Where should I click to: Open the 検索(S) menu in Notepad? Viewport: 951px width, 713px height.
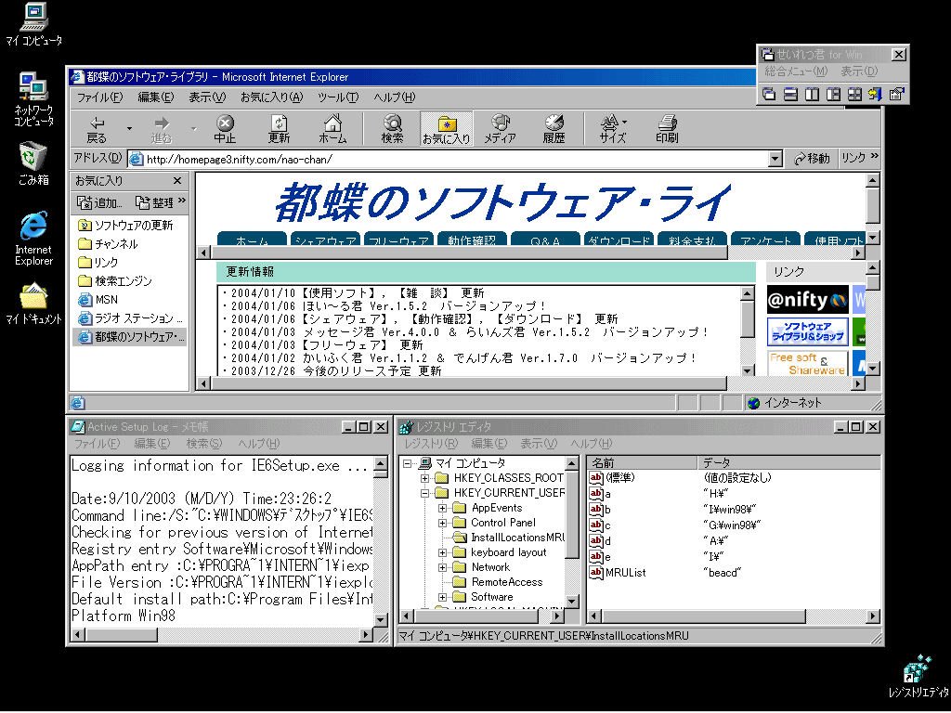(203, 444)
